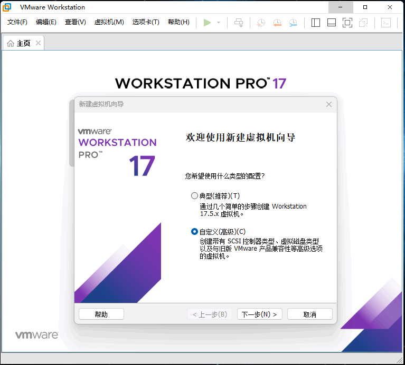Close the 新建虚拟机向导 dialog
This screenshot has height=365, width=405.
coord(329,104)
